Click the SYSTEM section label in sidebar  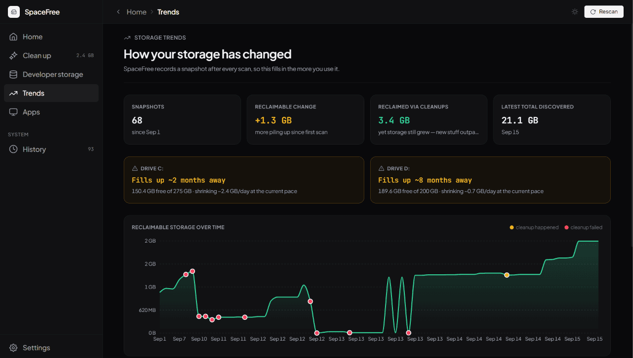coord(18,135)
